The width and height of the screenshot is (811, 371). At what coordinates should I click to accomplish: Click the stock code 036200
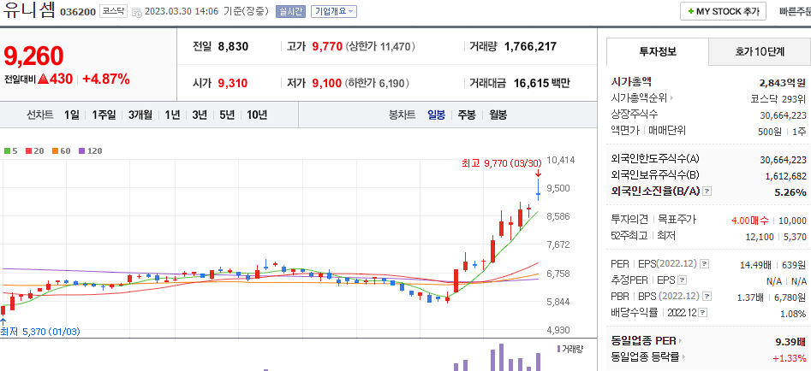click(78, 12)
